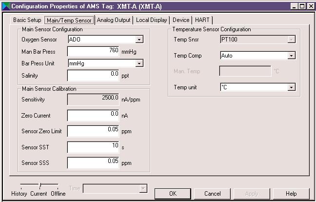Screen dimensions: 316x202
Task: Click the 'Oxygen Sensor' label
Action: 39,40
